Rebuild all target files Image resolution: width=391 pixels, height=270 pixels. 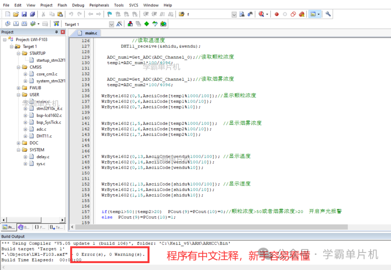pyautogui.click(x=24, y=23)
